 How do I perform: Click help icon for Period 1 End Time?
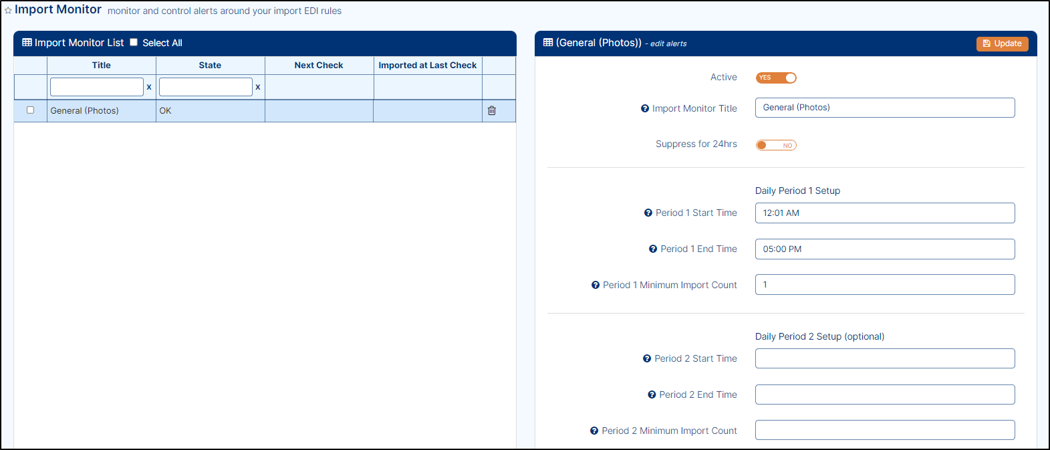pyautogui.click(x=653, y=249)
